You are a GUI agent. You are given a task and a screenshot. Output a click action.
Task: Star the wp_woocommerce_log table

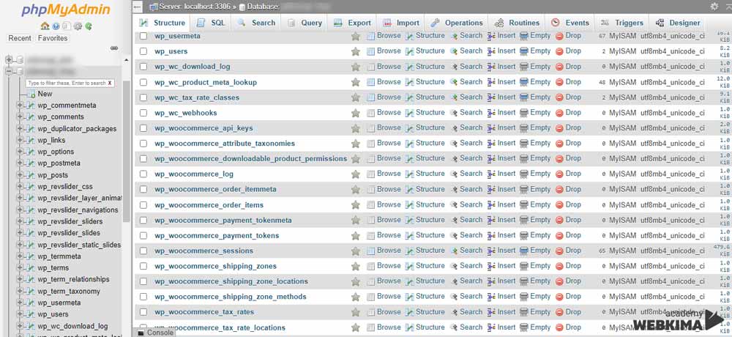355,174
